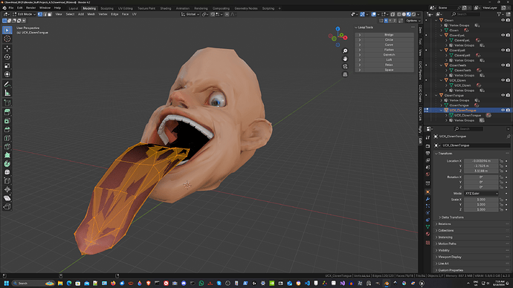513x288 pixels.
Task: Open the Modifiers properties tab
Action: coord(427,199)
